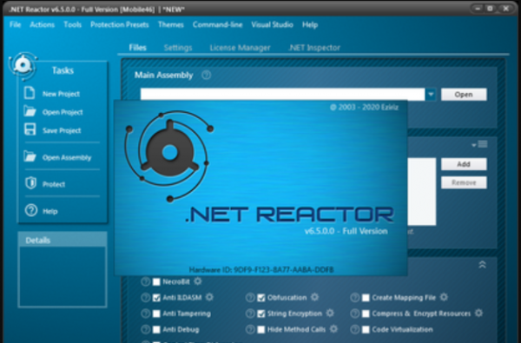Open String Encryption settings gear
521x343 pixels.
point(330,313)
